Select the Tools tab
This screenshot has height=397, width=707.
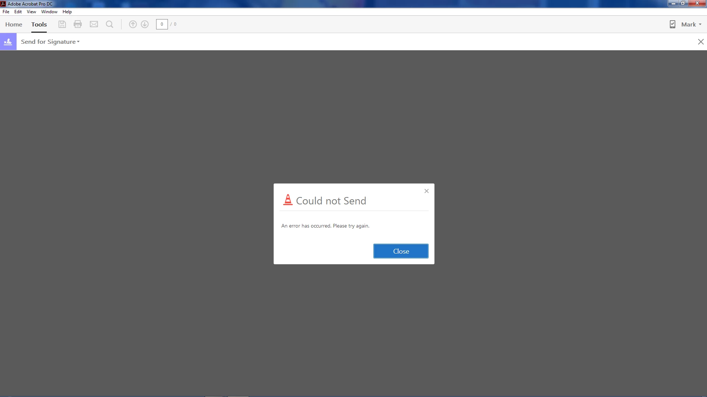[x=39, y=24]
